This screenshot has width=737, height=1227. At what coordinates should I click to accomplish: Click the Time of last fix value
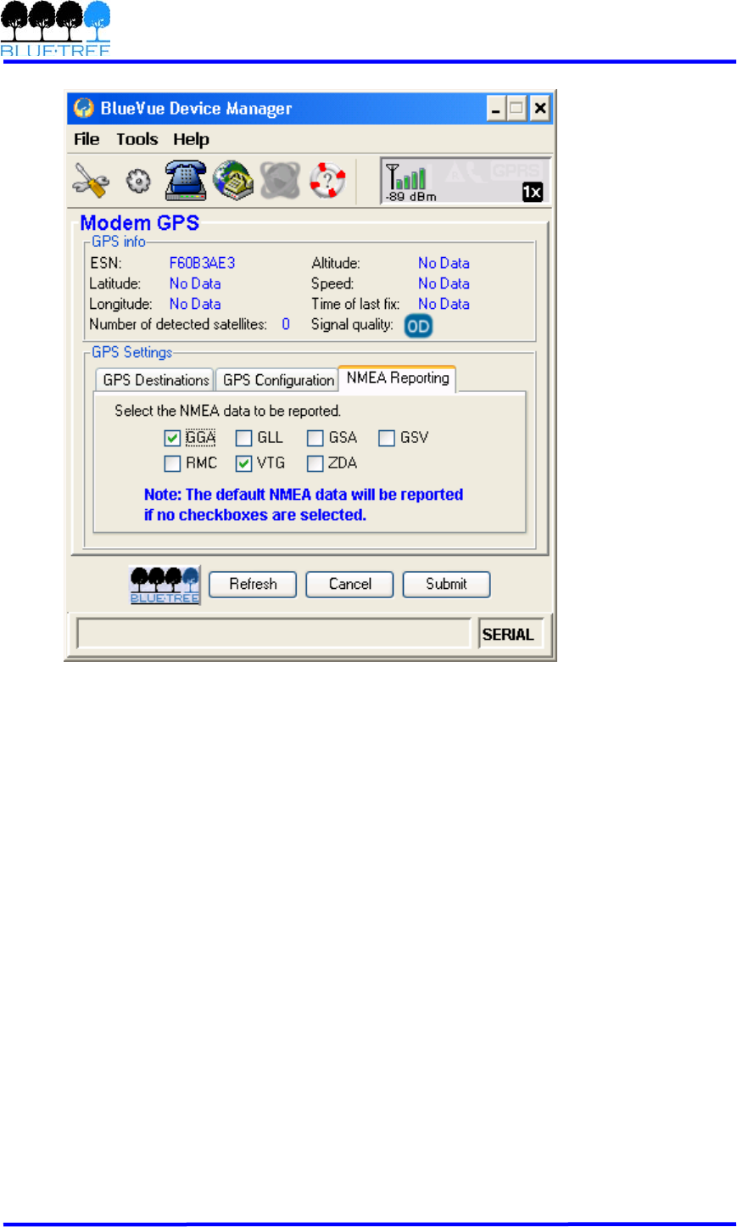point(444,304)
